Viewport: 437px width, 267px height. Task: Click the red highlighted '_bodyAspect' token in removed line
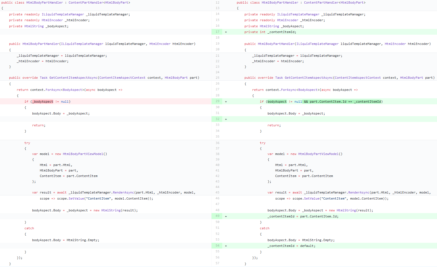click(x=43, y=102)
